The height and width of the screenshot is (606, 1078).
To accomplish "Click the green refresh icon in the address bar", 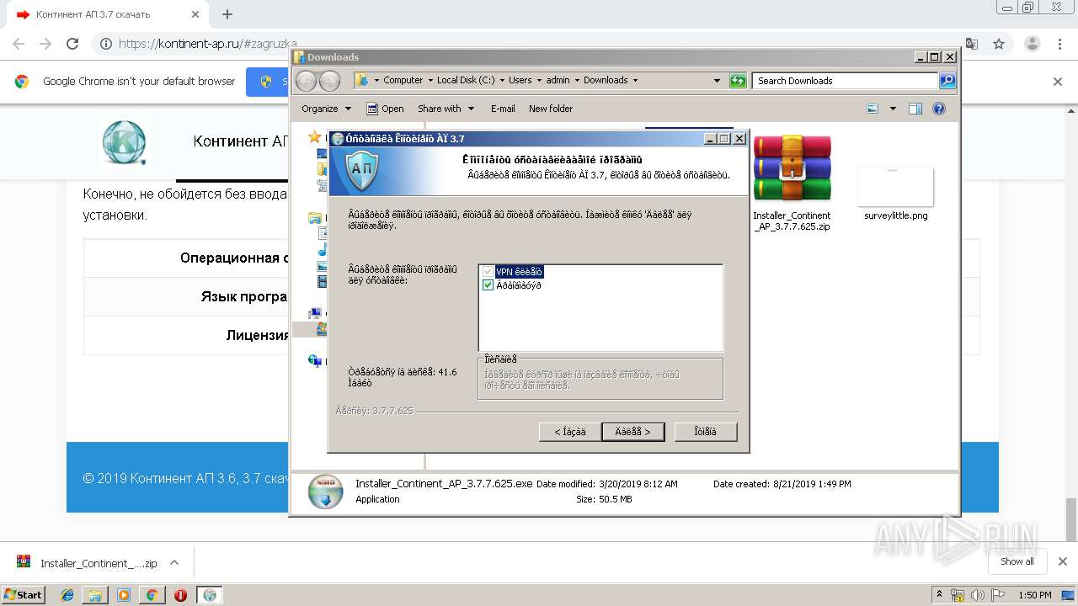I will [x=738, y=81].
